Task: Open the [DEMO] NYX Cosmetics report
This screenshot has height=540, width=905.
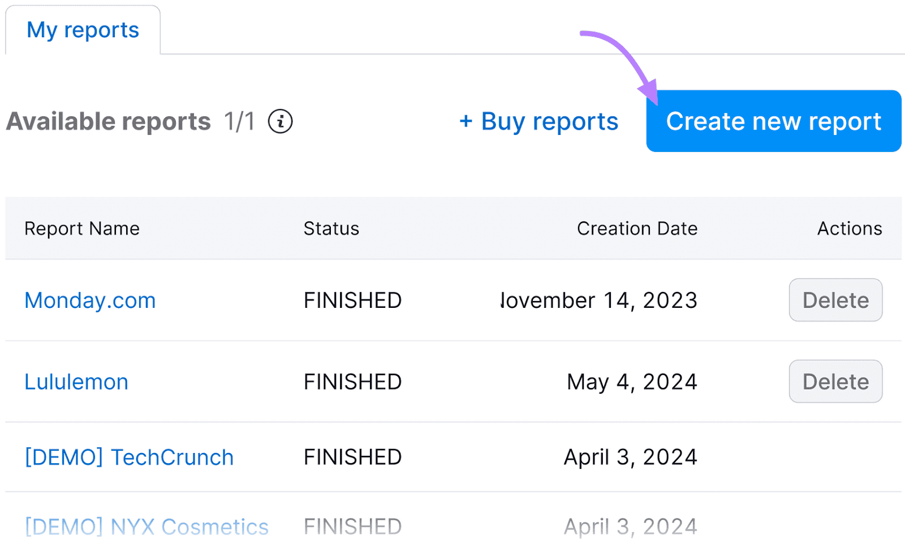Action: click(146, 525)
